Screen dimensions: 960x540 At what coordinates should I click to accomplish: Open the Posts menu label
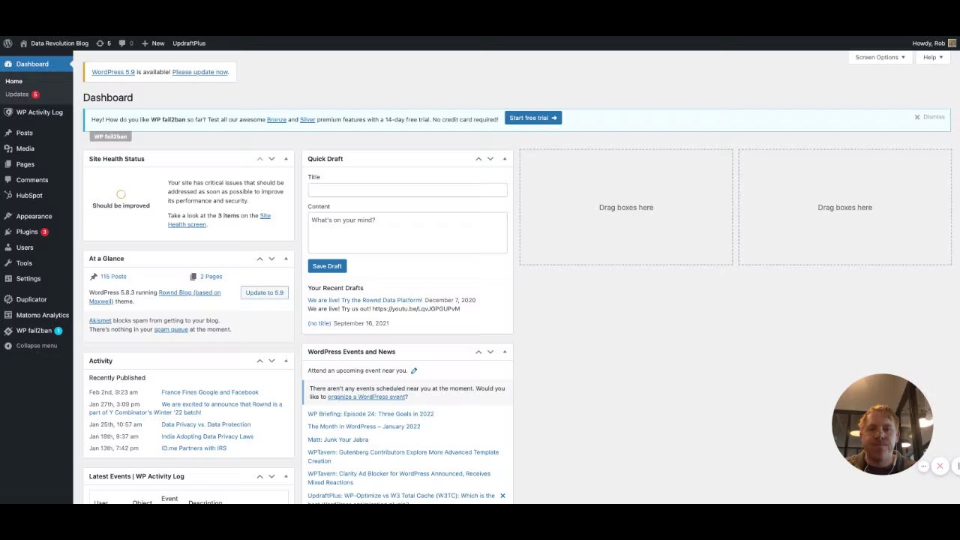point(24,133)
